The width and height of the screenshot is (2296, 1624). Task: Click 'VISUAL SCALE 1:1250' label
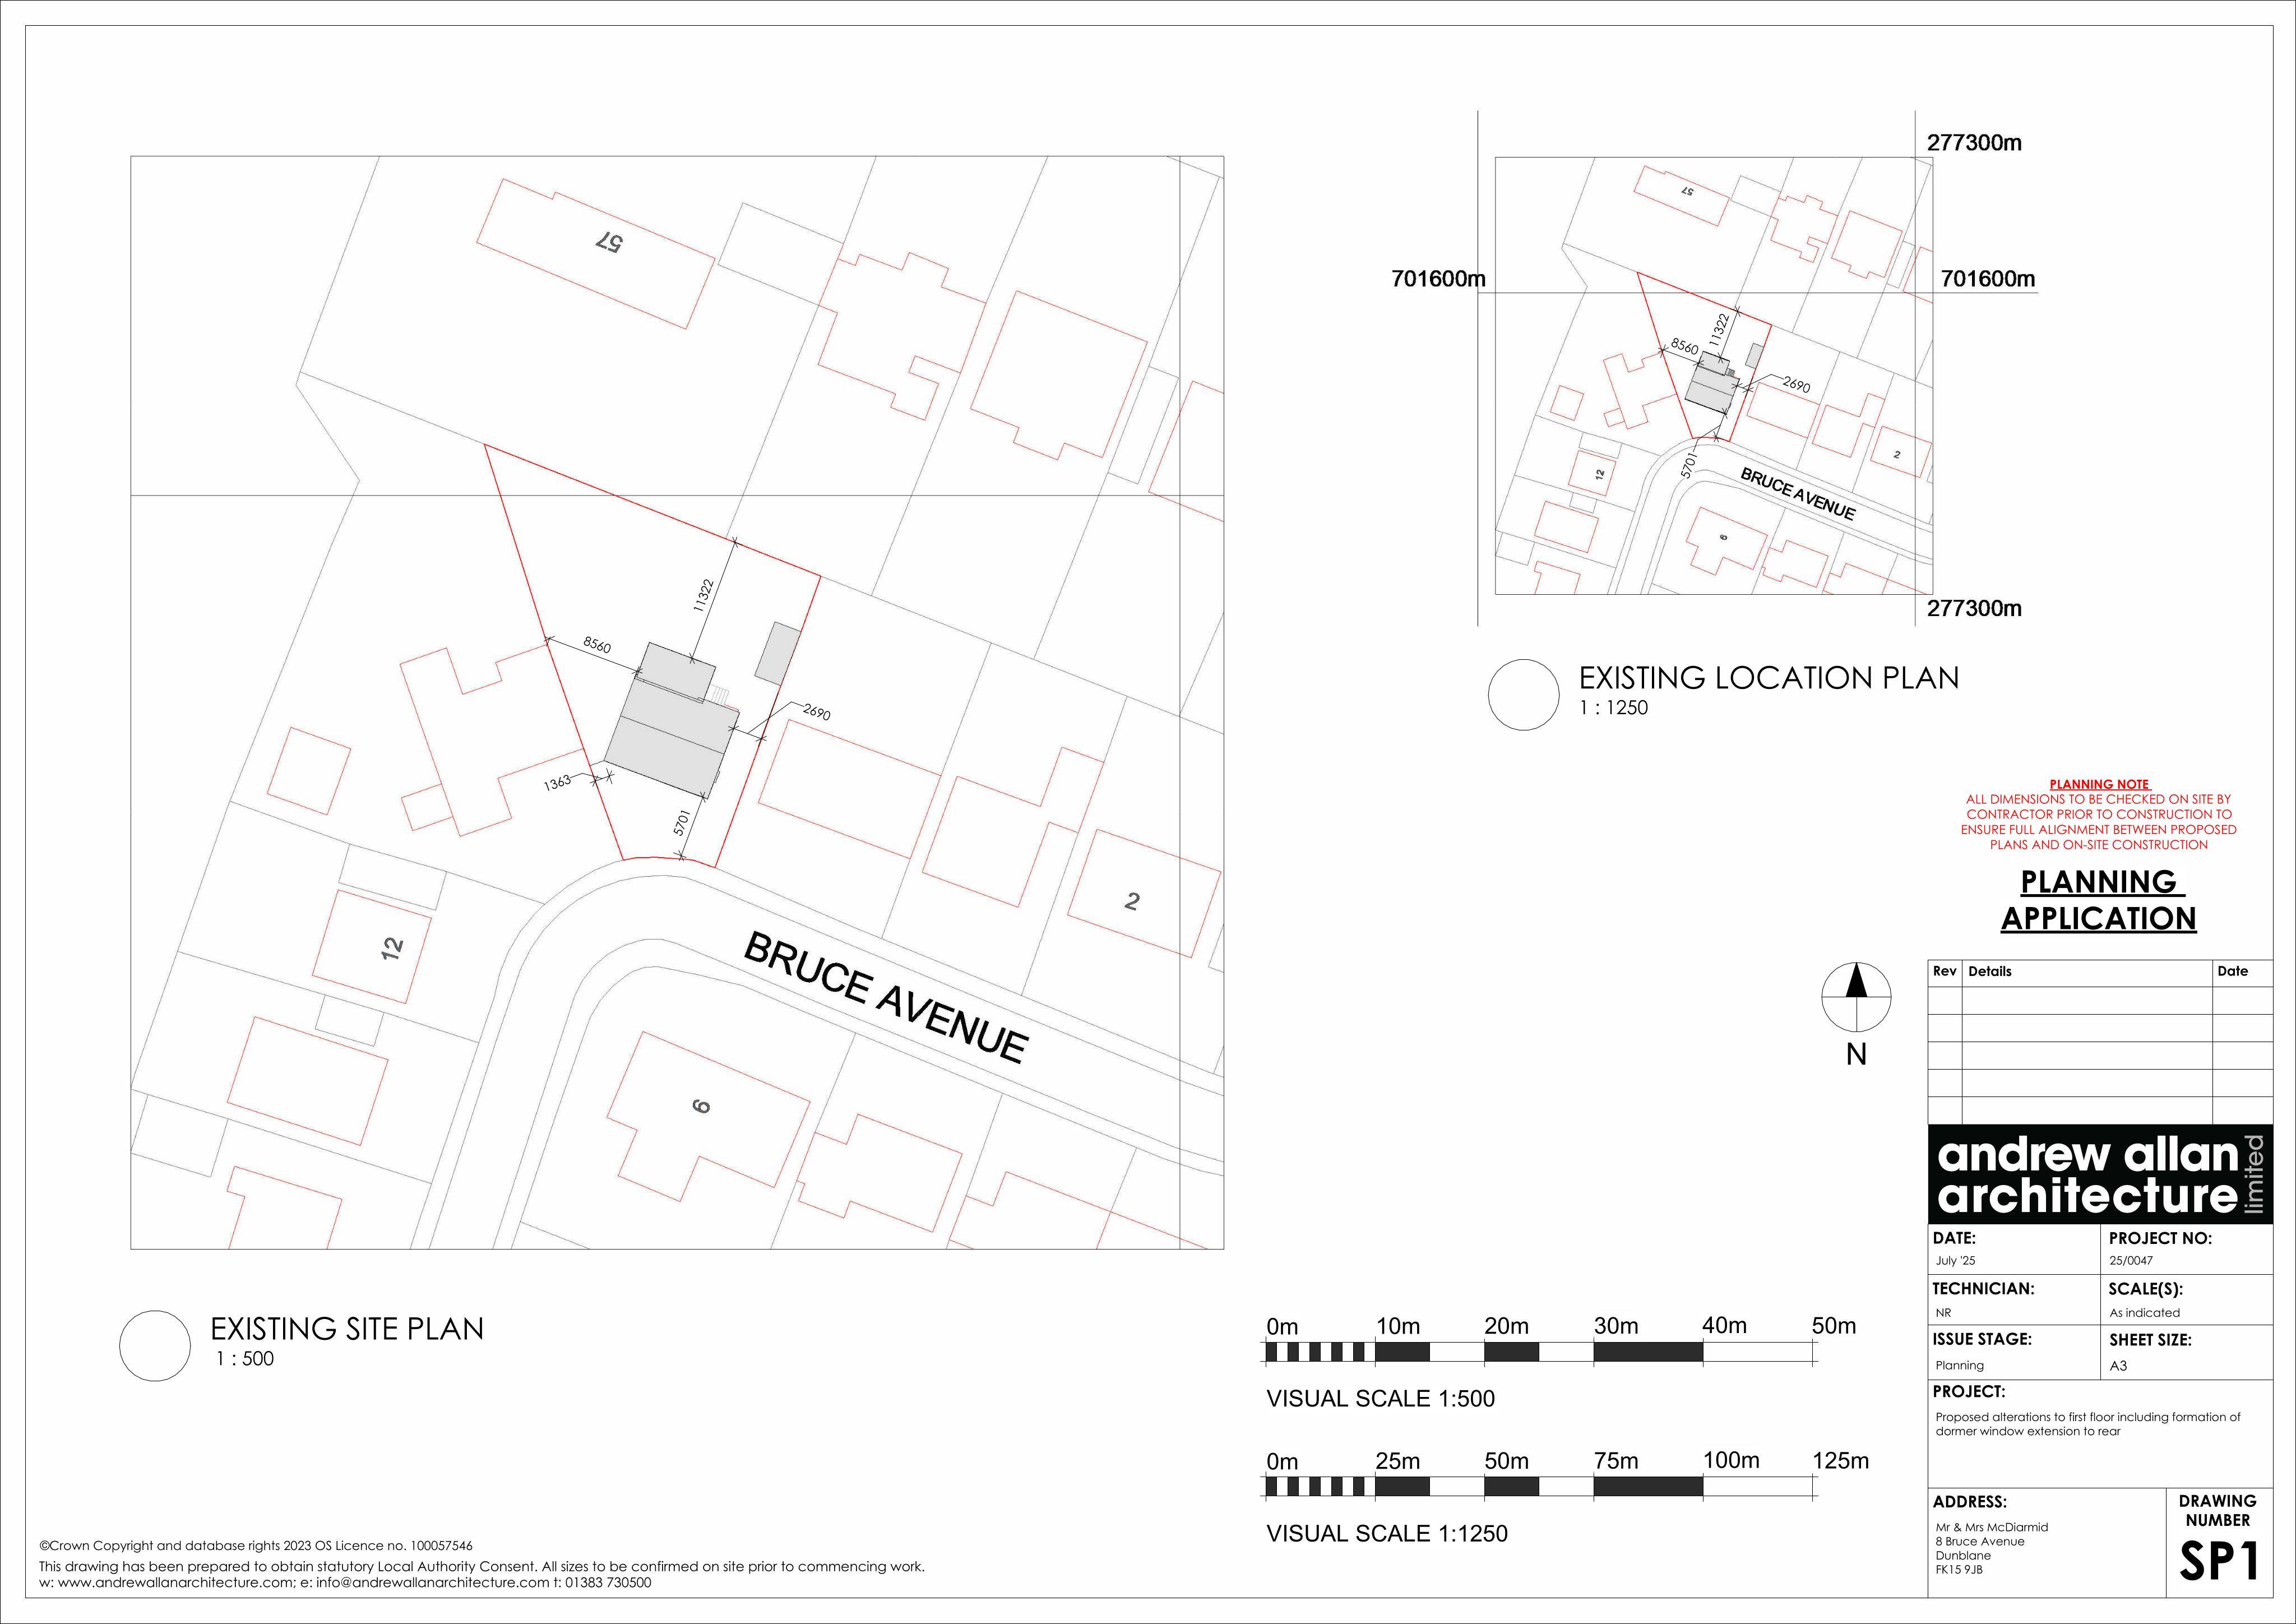click(x=1387, y=1534)
